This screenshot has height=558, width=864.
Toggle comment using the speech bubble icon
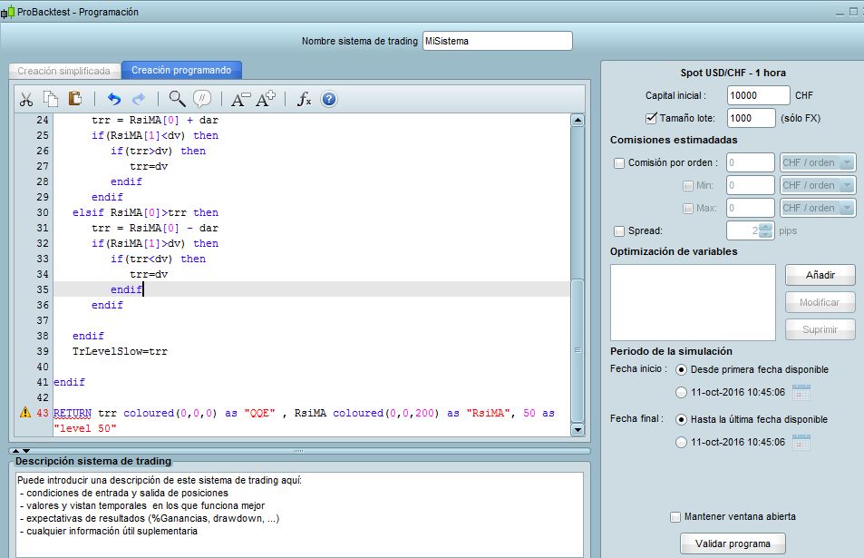pyautogui.click(x=202, y=99)
